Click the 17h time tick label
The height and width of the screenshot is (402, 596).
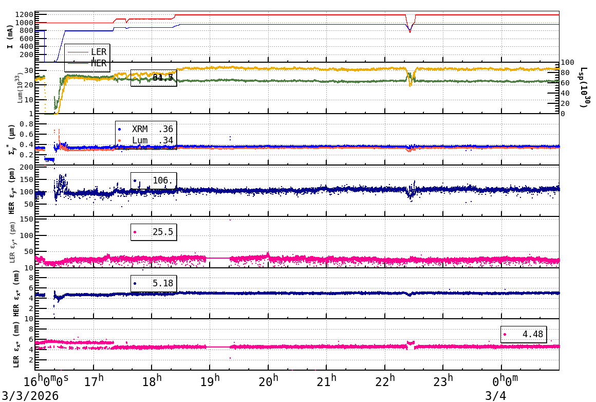(94, 381)
